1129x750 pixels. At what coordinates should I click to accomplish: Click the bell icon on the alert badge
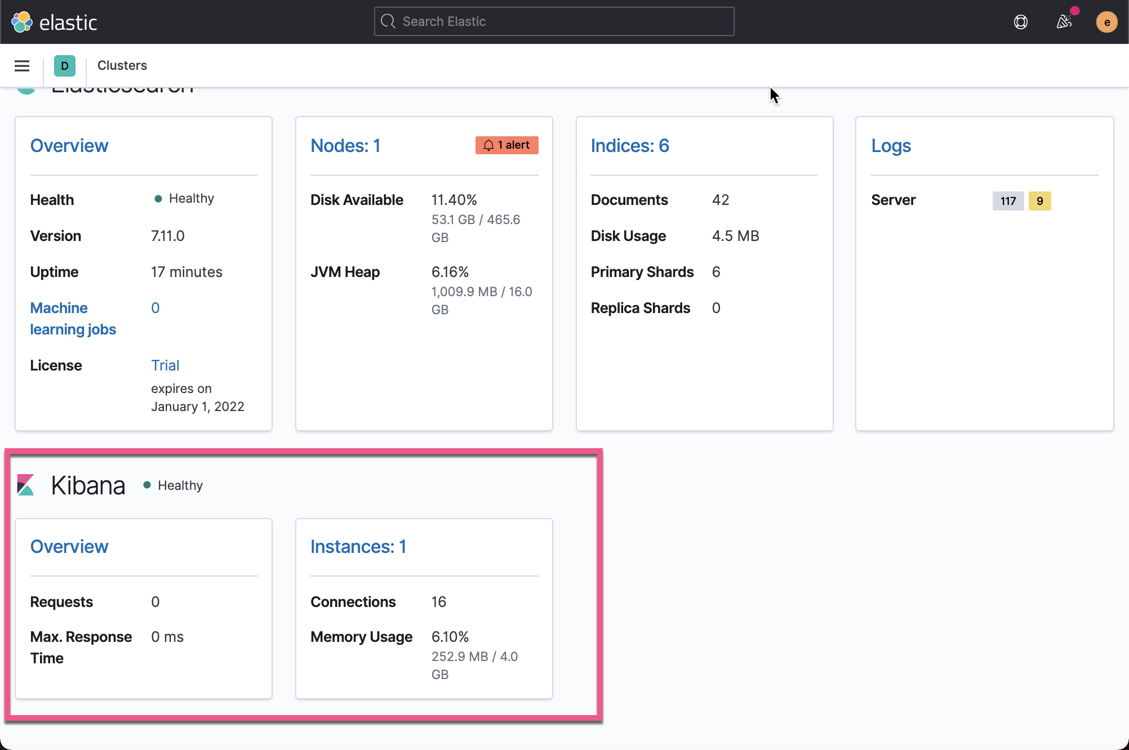click(x=489, y=145)
